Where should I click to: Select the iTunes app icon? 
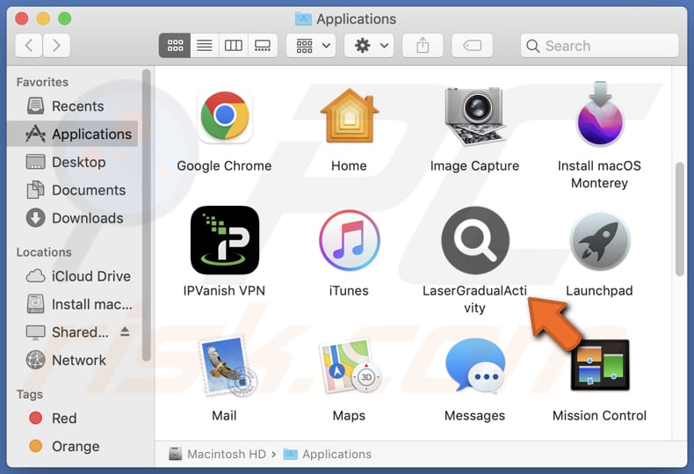coord(350,240)
